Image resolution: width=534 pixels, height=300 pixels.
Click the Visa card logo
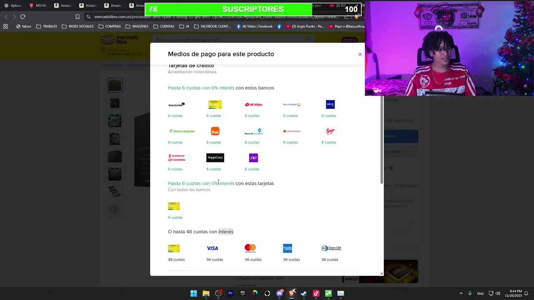[212, 248]
